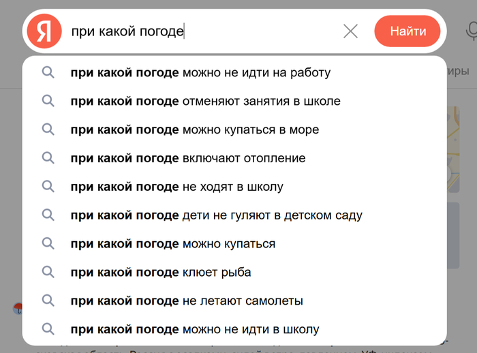The width and height of the screenshot is (477, 353).
Task: Click the magnifier icon beside 'клюет рыба'
Action: [x=48, y=273]
